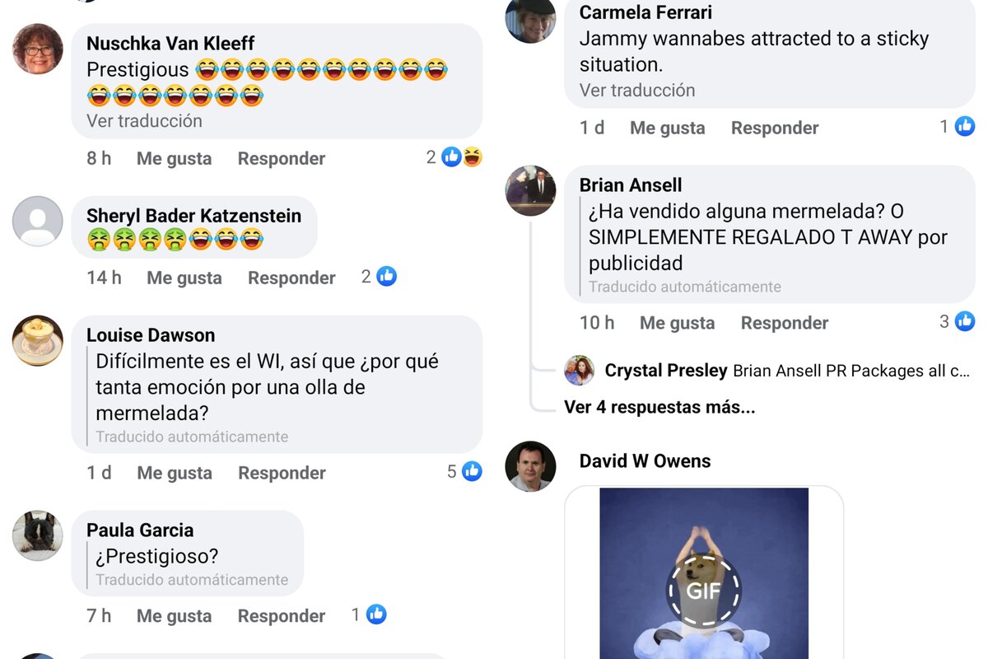Click Responder under Carmela Ferrari's comment
988x659 pixels.
click(775, 128)
